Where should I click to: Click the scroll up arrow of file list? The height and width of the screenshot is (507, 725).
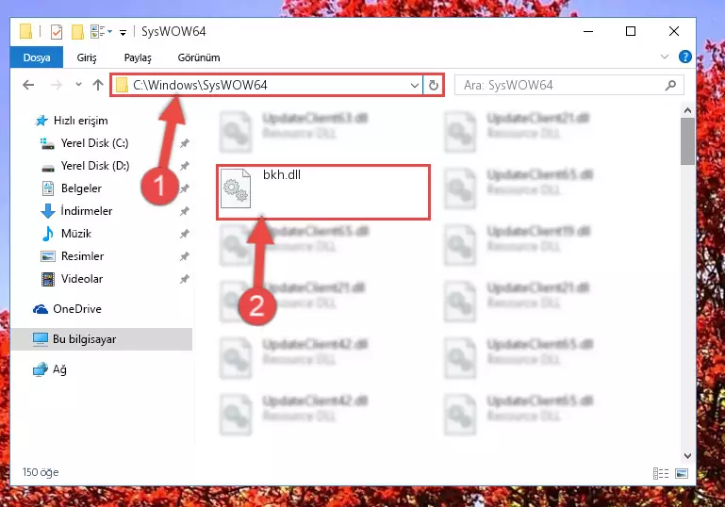(687, 110)
